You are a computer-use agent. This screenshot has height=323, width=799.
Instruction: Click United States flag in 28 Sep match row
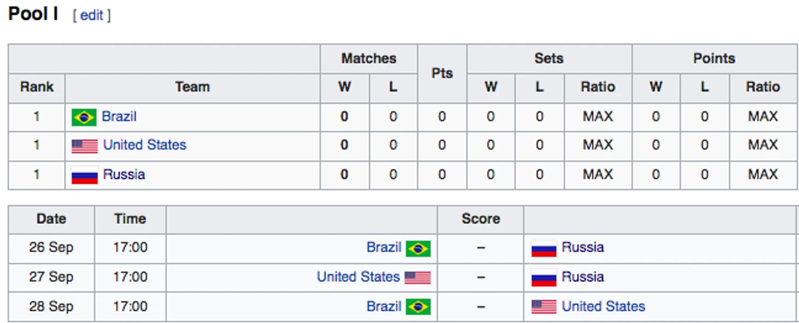point(544,307)
